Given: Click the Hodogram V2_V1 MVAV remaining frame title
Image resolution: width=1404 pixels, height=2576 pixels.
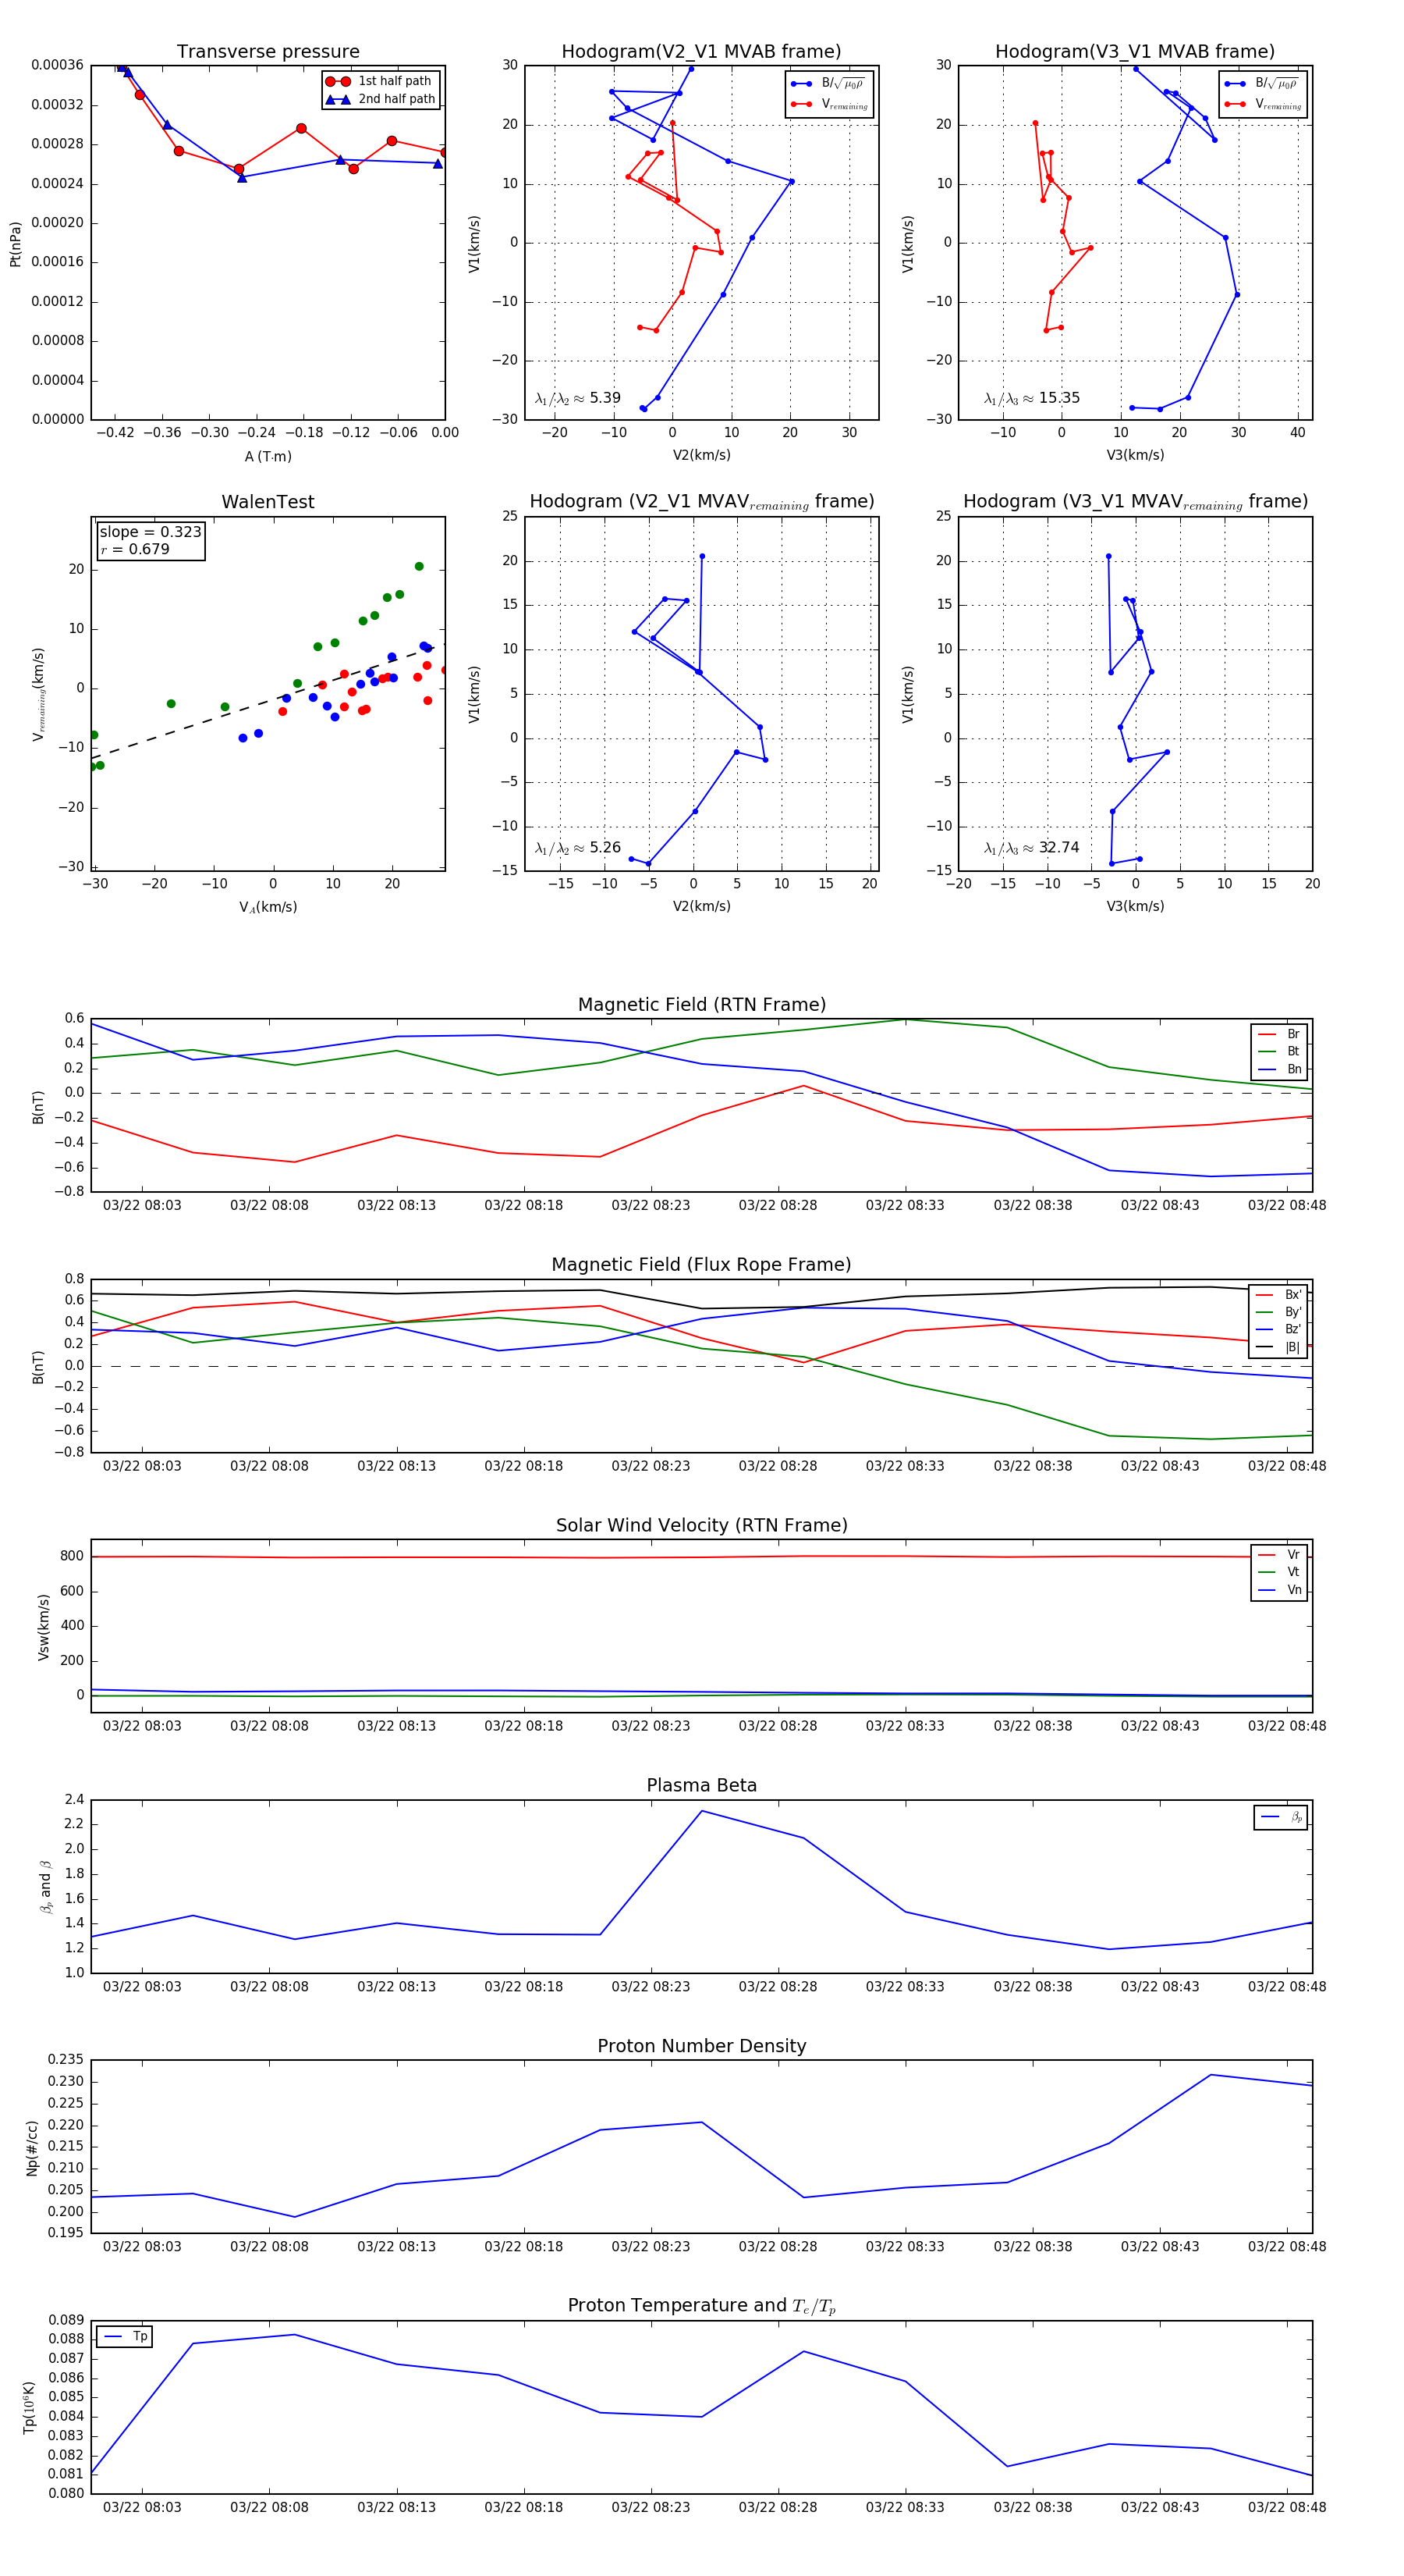Looking at the screenshot, I should pos(701,502).
